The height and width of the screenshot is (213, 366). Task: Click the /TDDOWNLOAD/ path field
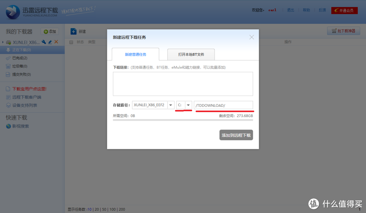click(223, 105)
